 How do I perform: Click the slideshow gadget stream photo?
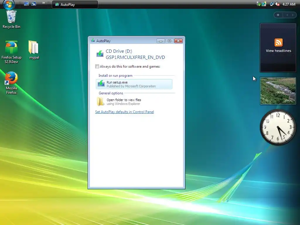(278, 91)
